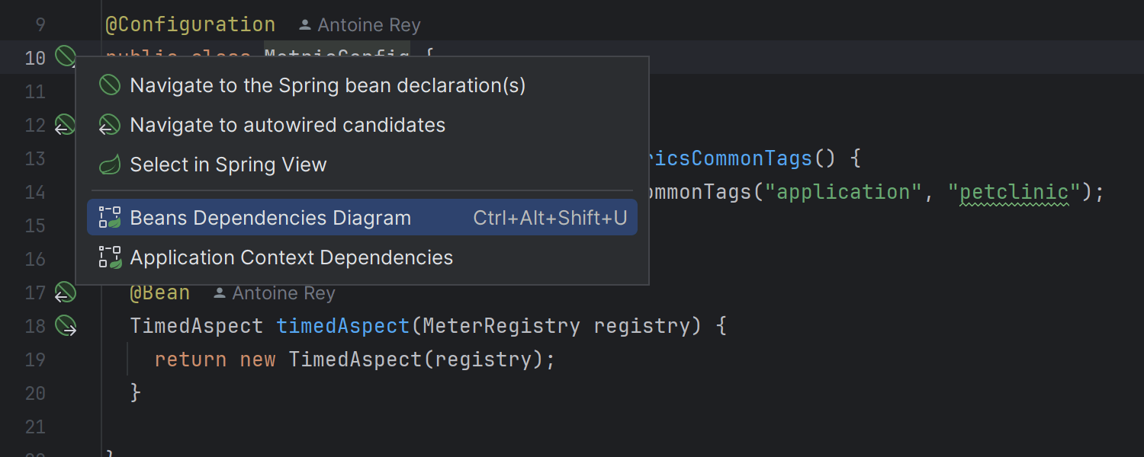This screenshot has width=1144, height=457.
Task: Click line number 19 in the gutter
Action: [35, 360]
